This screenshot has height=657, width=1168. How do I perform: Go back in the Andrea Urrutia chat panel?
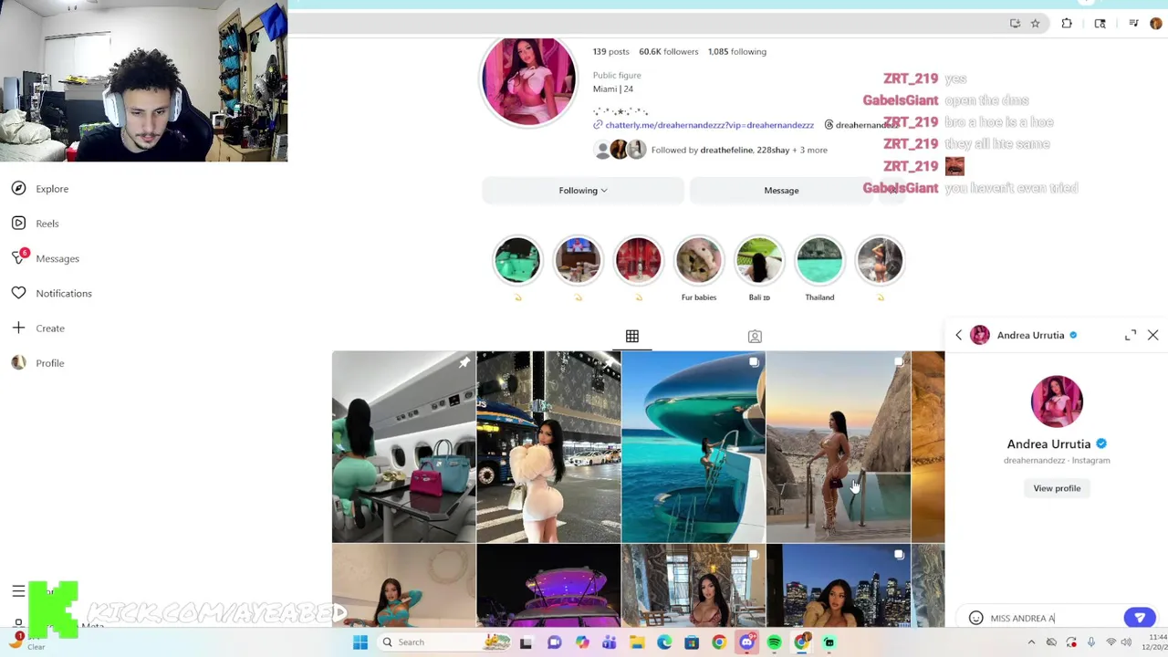click(x=958, y=336)
